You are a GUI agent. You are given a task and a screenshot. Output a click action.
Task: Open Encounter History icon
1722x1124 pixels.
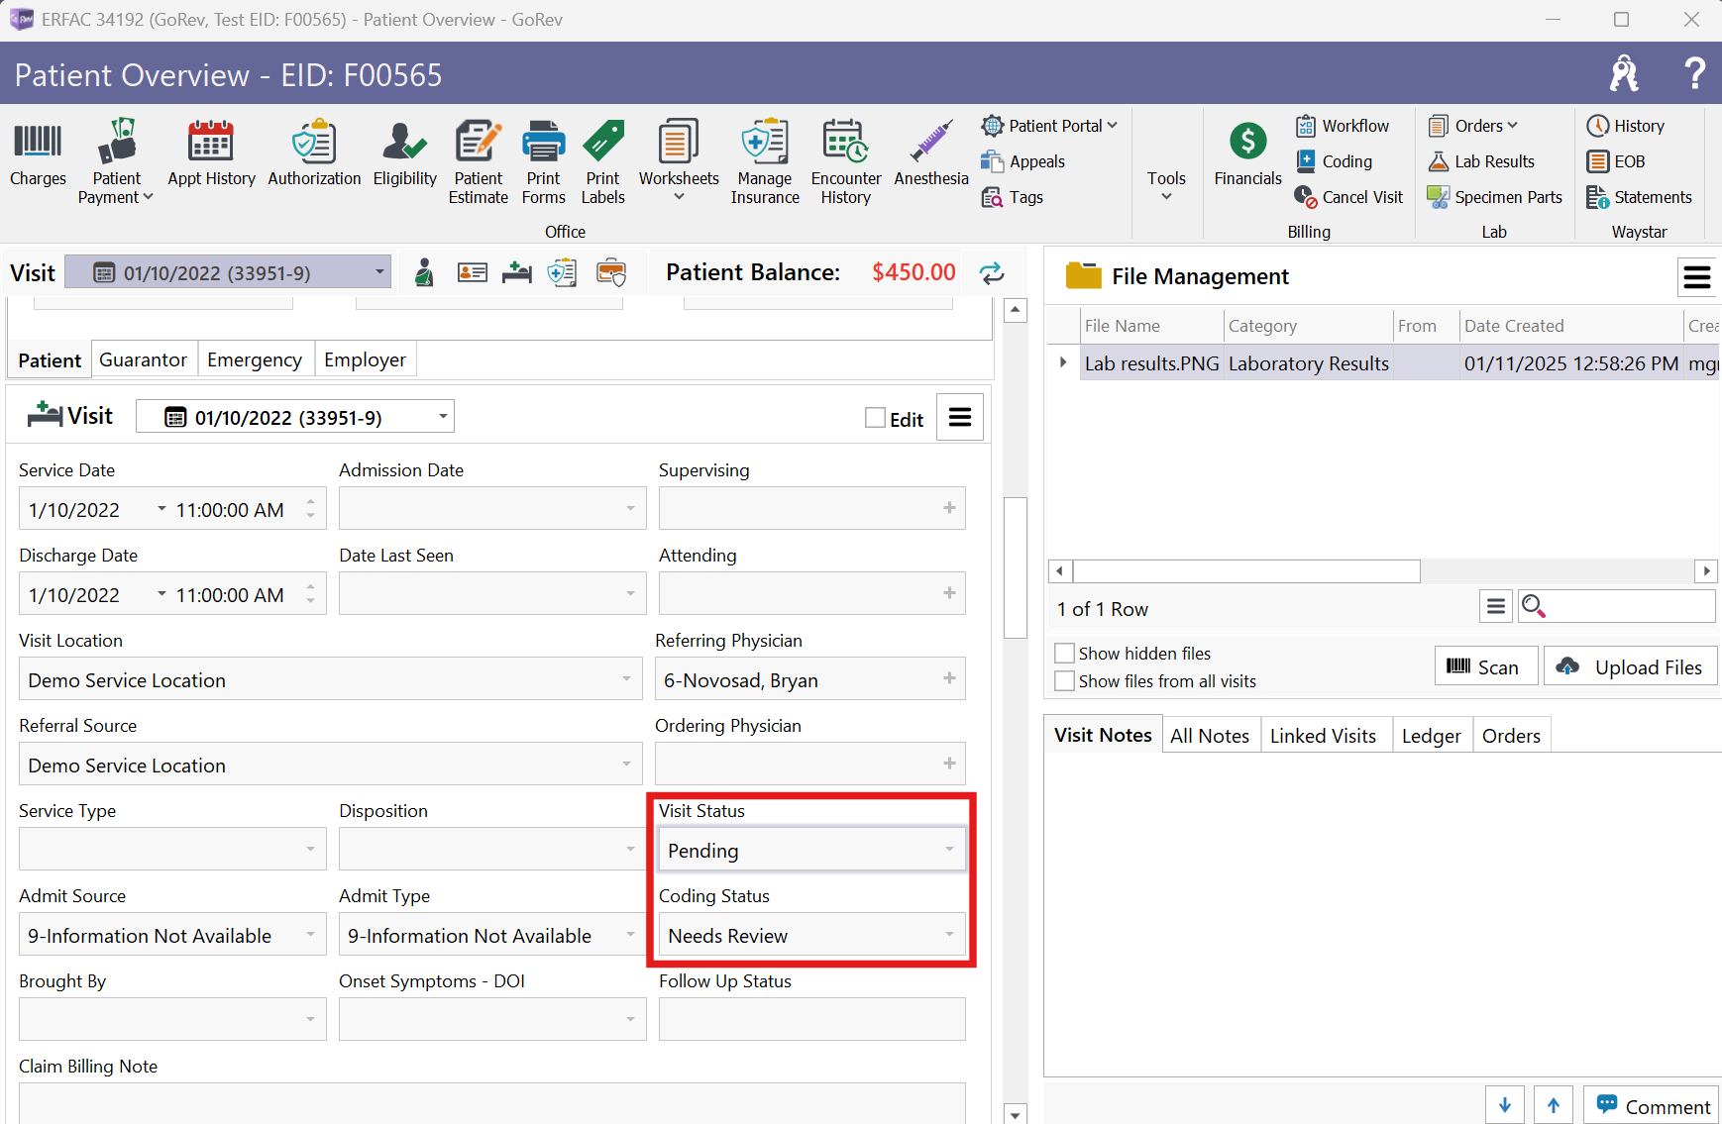point(846,161)
